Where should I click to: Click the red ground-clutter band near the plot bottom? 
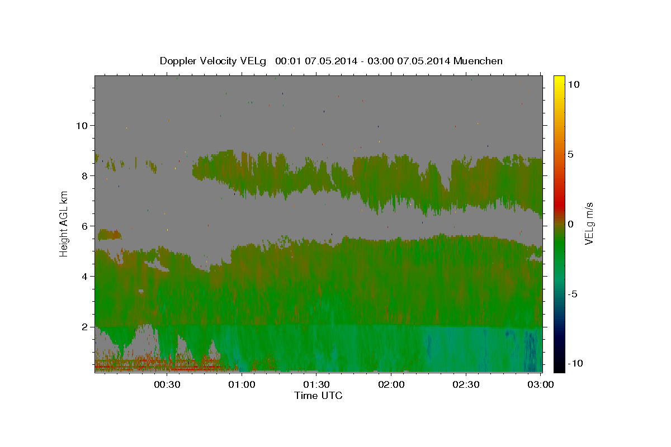(x=162, y=366)
